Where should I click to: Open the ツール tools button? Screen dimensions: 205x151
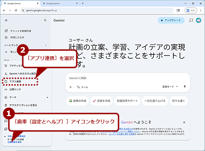click(x=82, y=87)
